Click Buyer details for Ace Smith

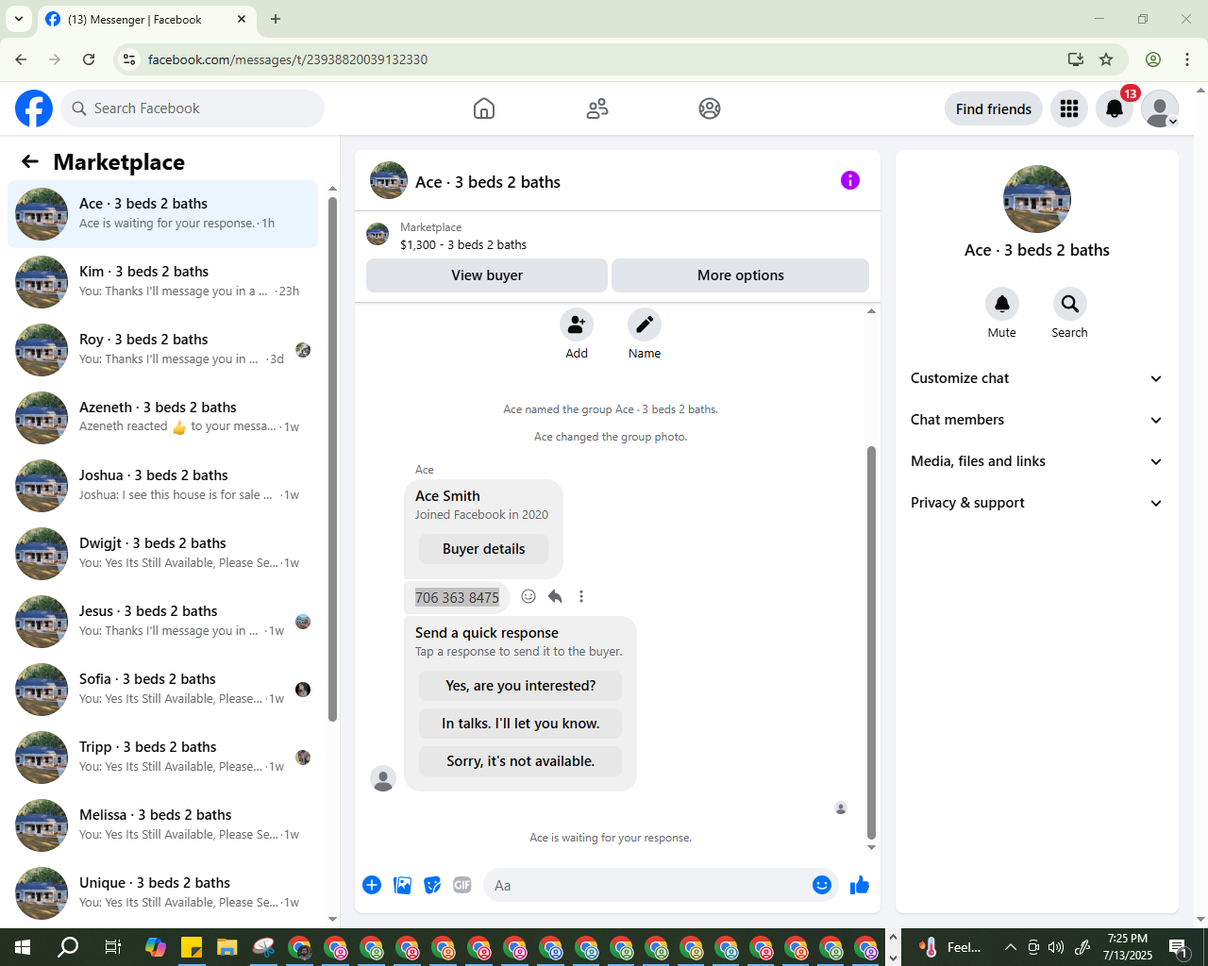[484, 549]
